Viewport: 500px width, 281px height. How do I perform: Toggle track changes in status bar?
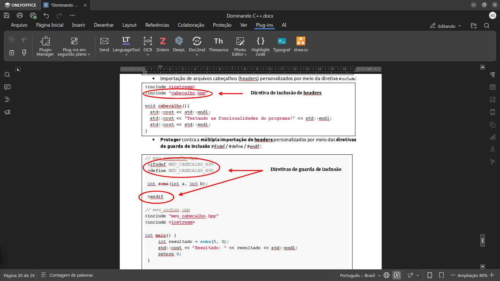(x=411, y=275)
